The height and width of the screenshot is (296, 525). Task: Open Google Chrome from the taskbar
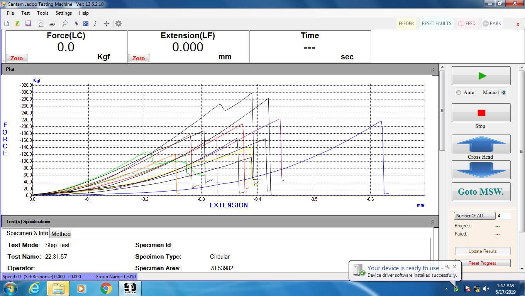point(106,288)
